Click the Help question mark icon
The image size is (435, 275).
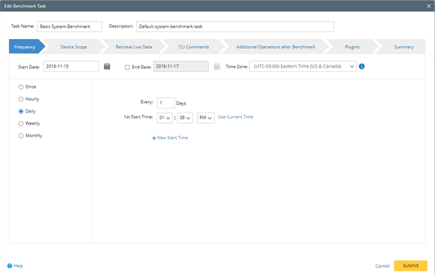click(10, 265)
